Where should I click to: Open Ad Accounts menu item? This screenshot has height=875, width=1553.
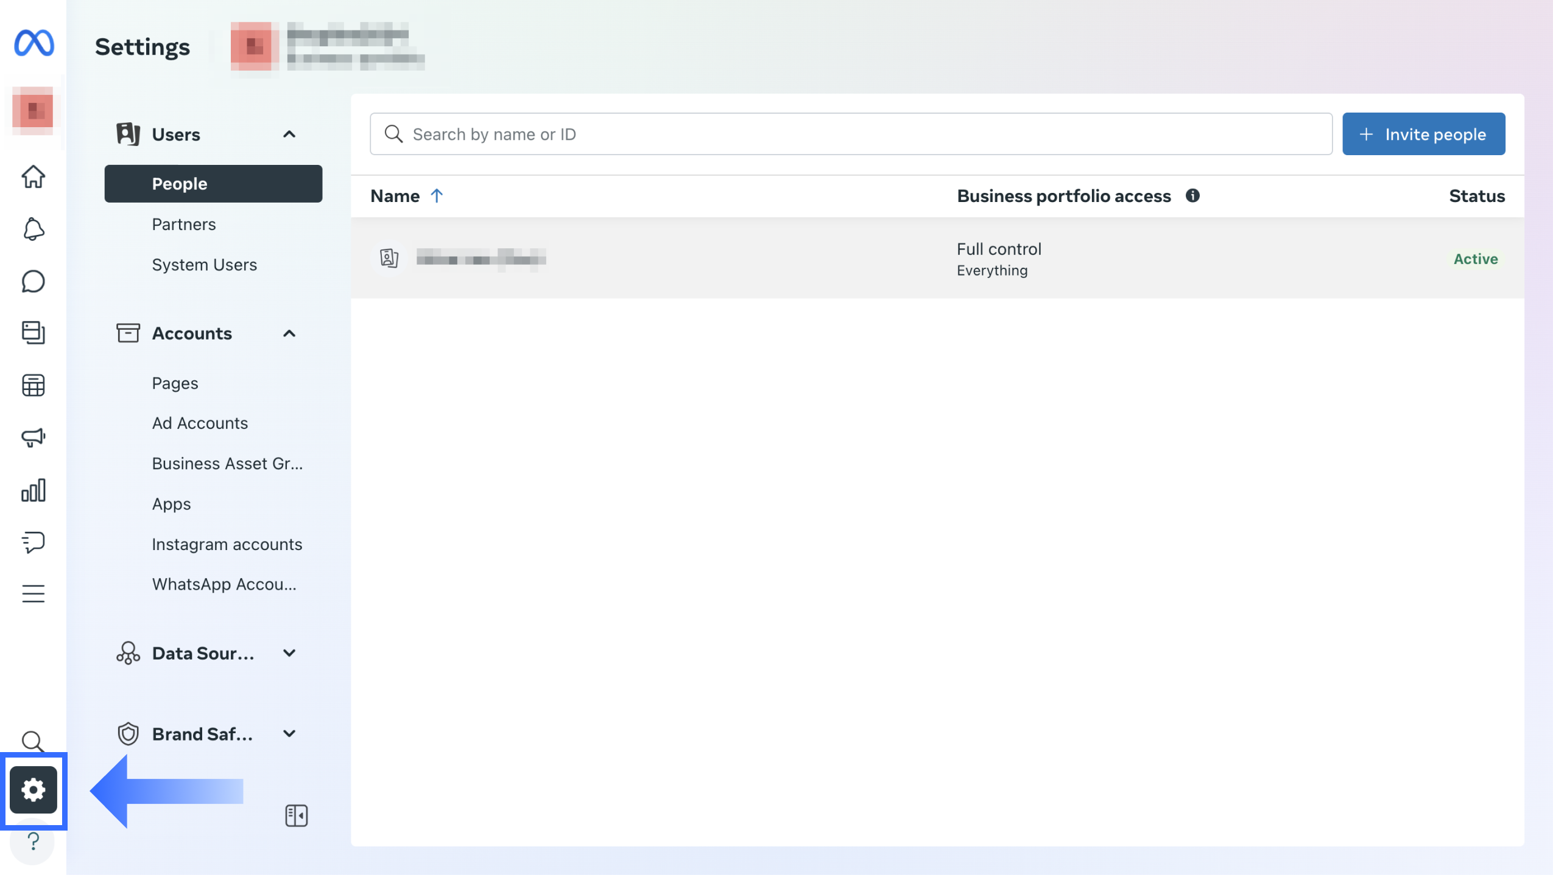[x=200, y=423]
